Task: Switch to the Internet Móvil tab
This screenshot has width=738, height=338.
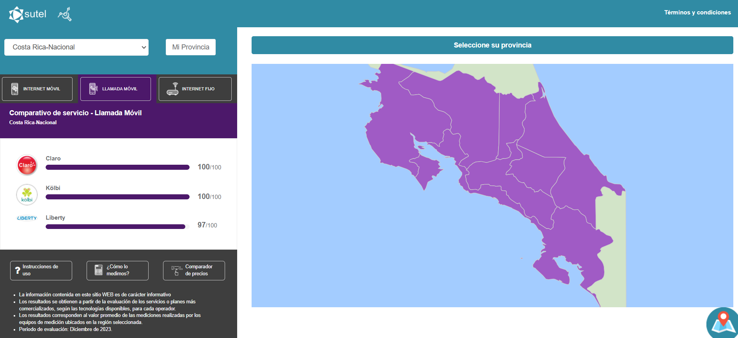Action: tap(37, 89)
